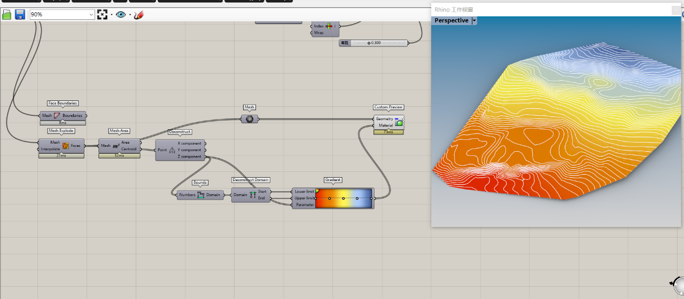Click the Open file folder icon
The image size is (684, 299).
pyautogui.click(x=7, y=14)
